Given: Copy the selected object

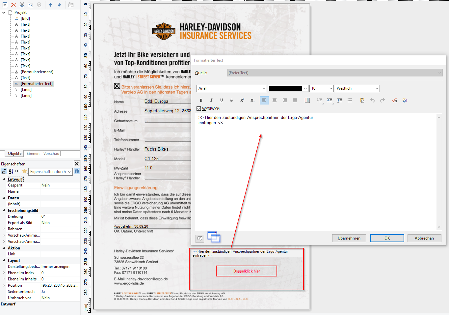Looking at the screenshot, I should [x=31, y=5].
